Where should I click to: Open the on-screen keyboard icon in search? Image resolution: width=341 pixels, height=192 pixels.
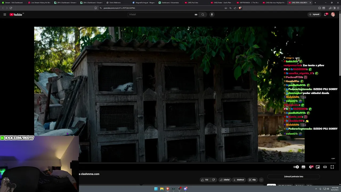coord(196,14)
